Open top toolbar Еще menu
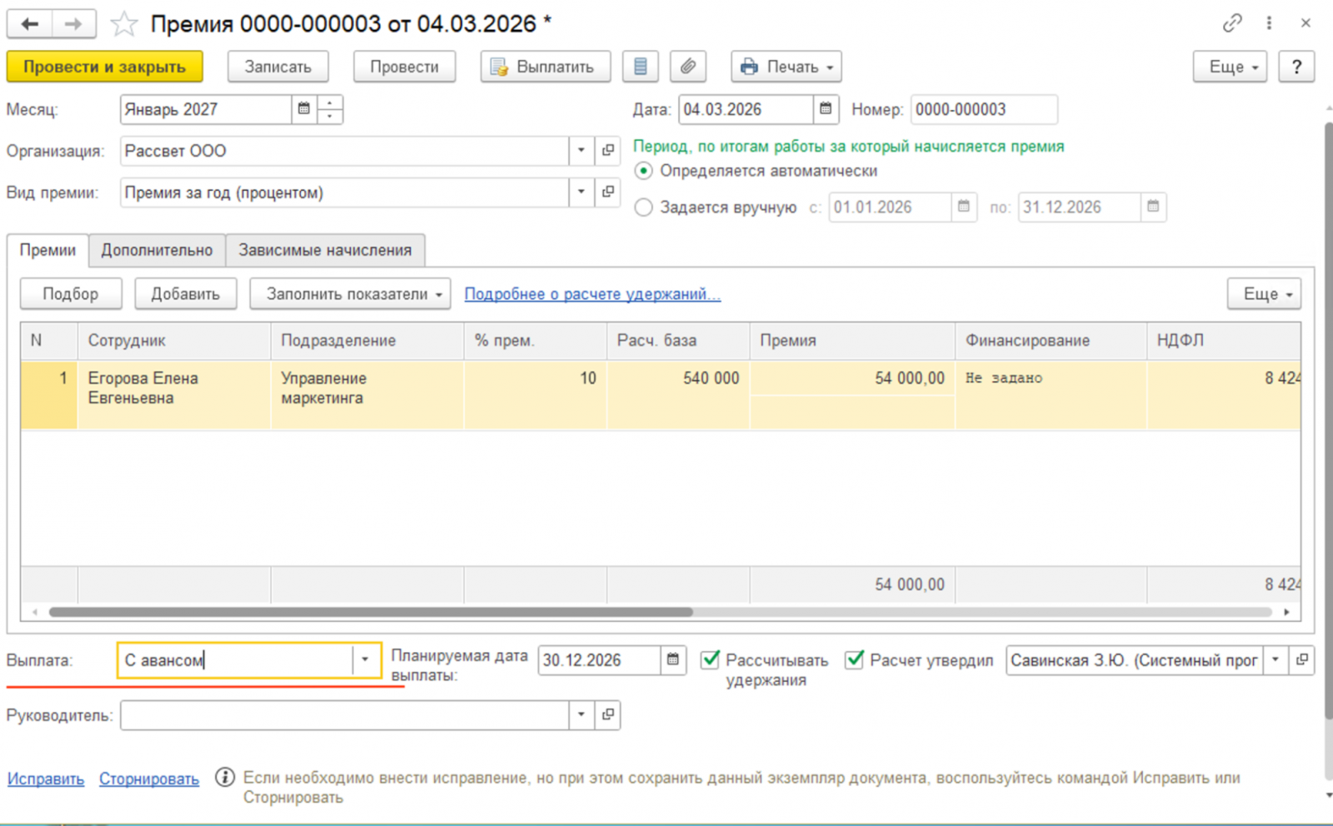1333x826 pixels. coord(1230,67)
